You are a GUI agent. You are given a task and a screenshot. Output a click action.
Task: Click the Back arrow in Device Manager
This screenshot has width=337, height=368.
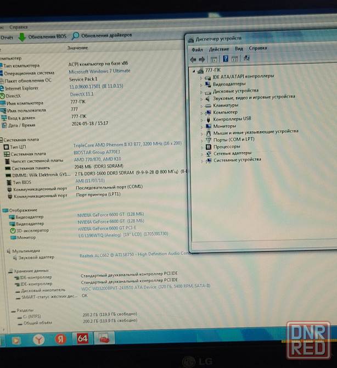tap(193, 60)
